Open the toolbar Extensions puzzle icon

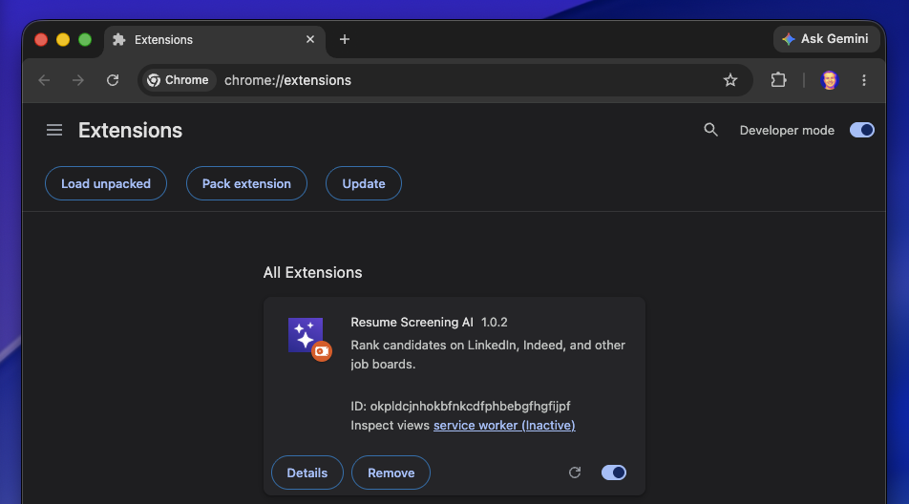[778, 80]
